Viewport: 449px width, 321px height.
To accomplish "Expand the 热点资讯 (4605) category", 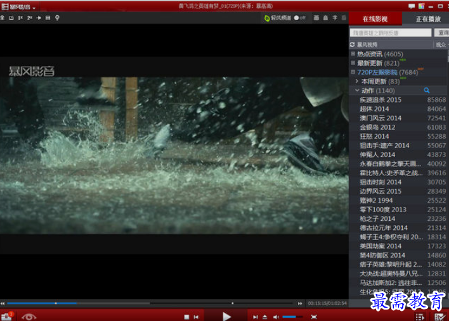I will tap(353, 54).
